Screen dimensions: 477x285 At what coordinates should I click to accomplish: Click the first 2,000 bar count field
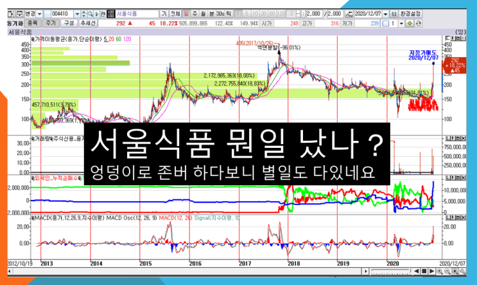[314, 14]
